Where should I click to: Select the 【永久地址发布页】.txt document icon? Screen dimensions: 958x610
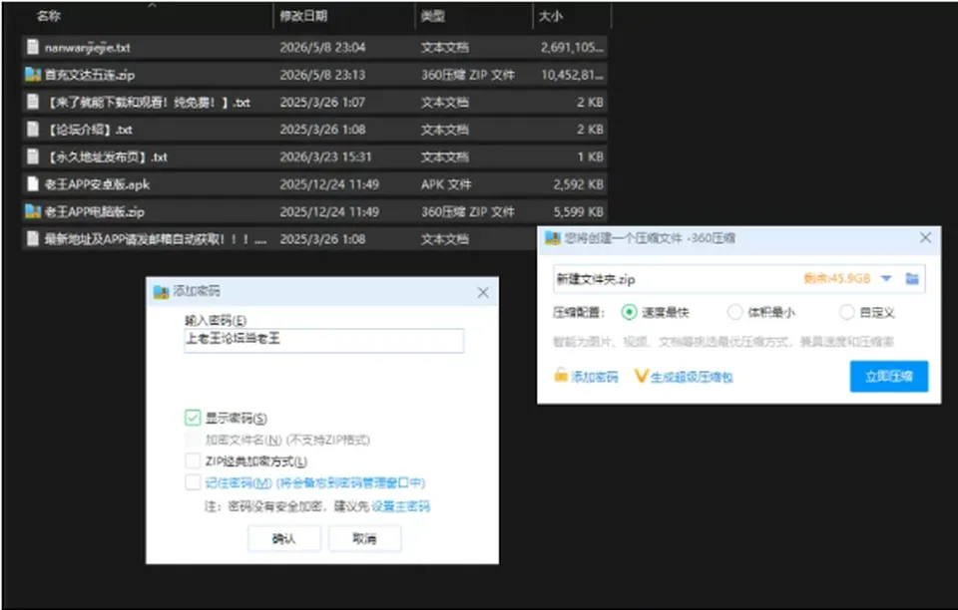(33, 156)
